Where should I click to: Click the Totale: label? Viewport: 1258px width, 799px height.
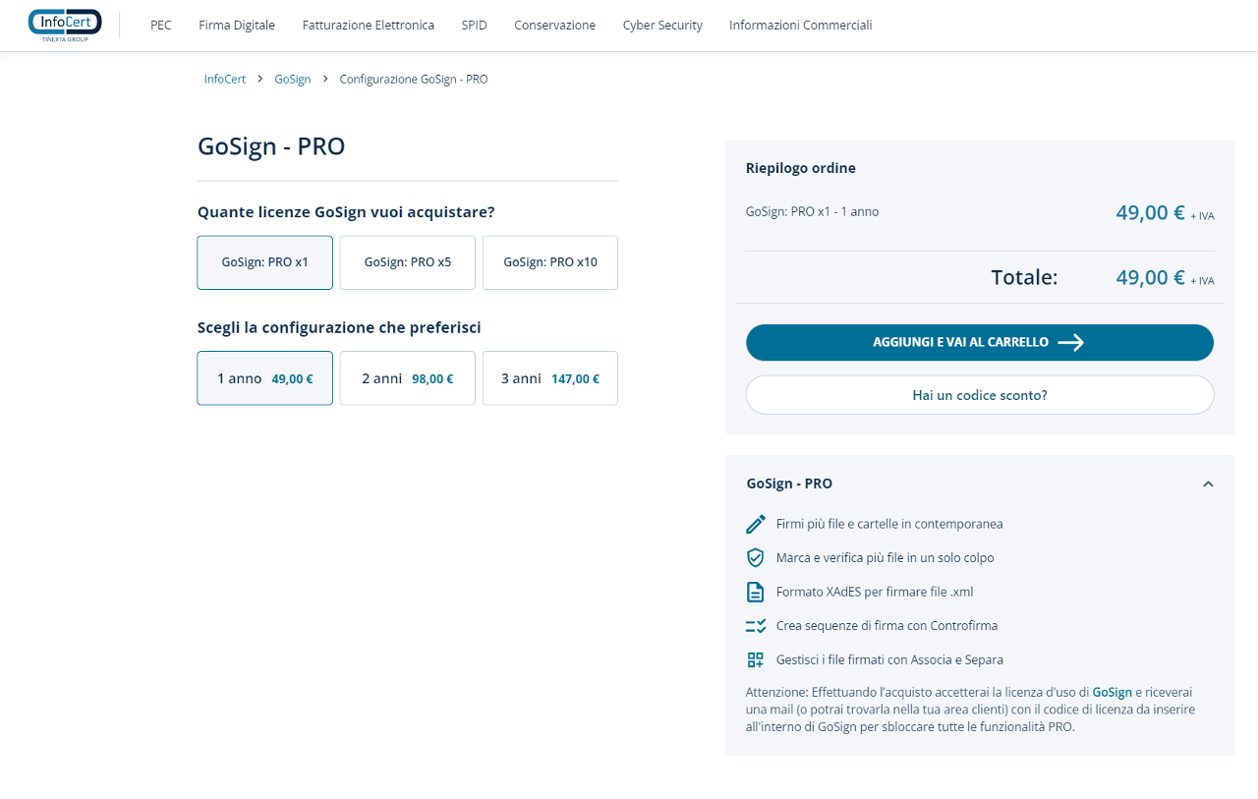pyautogui.click(x=1024, y=277)
